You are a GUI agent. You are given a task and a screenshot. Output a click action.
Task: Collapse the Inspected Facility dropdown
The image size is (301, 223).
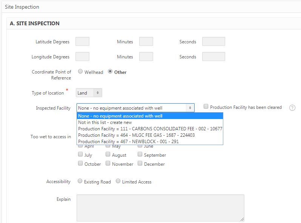coord(135,108)
